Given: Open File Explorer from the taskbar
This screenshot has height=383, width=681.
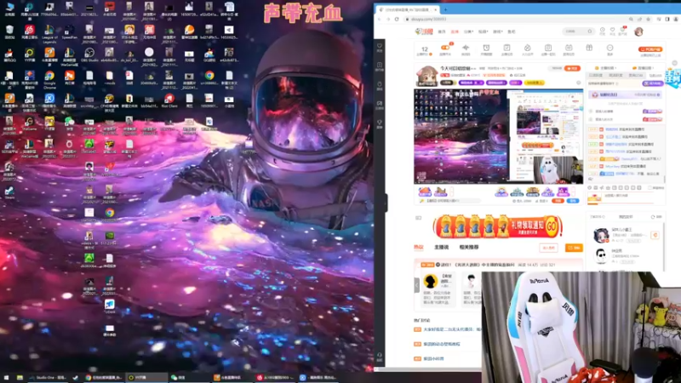Looking at the screenshot, I should (x=20, y=378).
